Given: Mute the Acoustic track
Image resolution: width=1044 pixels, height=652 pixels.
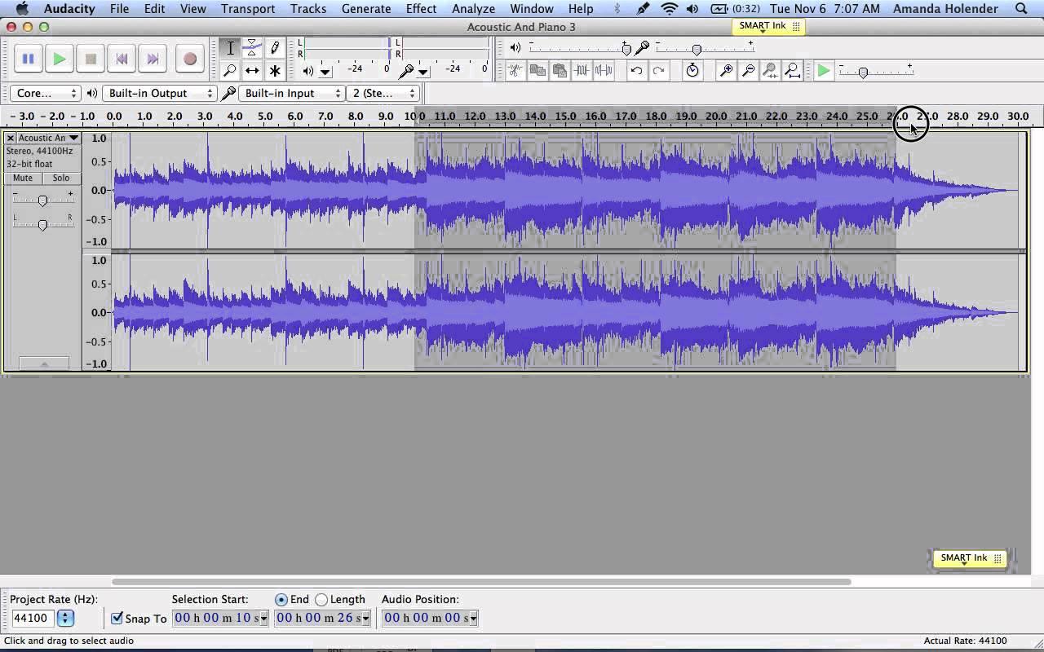Looking at the screenshot, I should 23,178.
